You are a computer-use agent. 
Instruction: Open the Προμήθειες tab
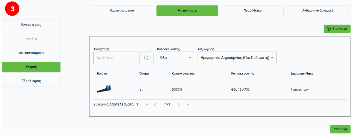(252, 11)
